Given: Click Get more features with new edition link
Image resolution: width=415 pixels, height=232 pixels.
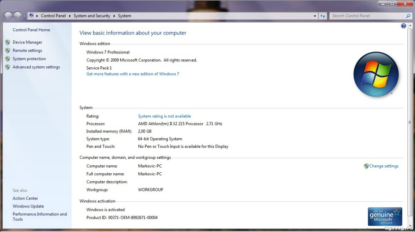Looking at the screenshot, I should click(133, 74).
